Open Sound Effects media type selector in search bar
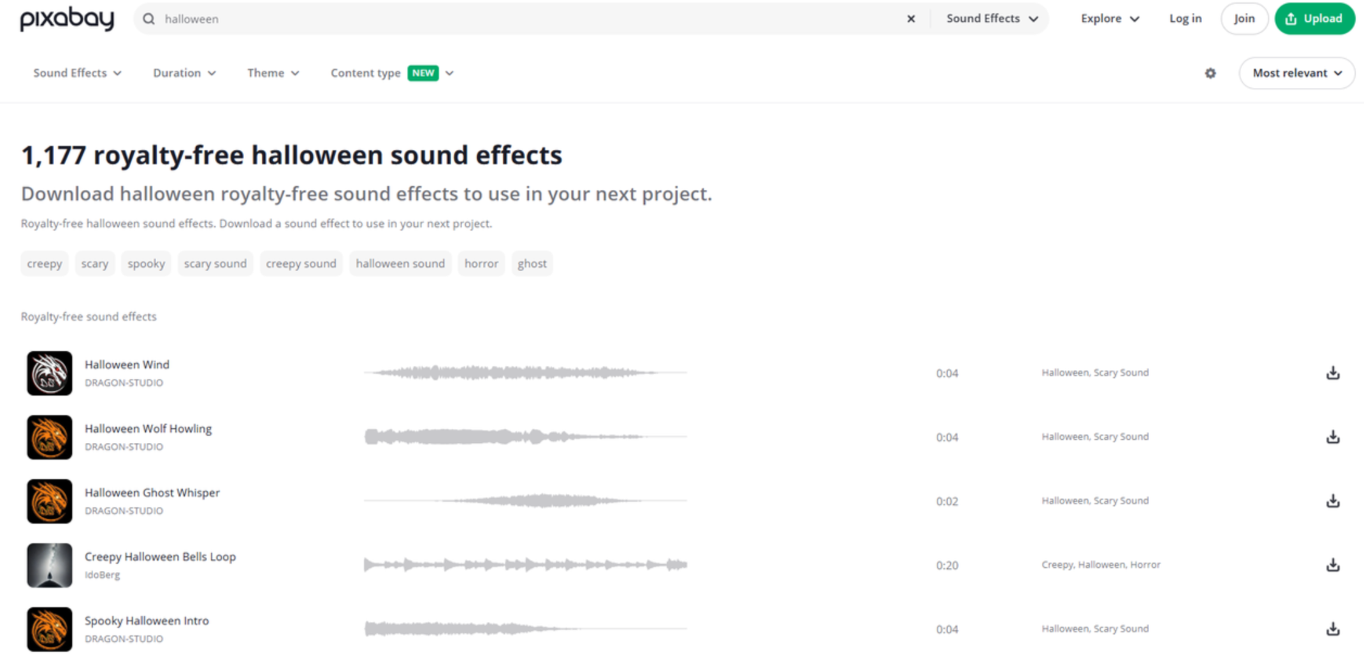The image size is (1364, 655). (992, 19)
